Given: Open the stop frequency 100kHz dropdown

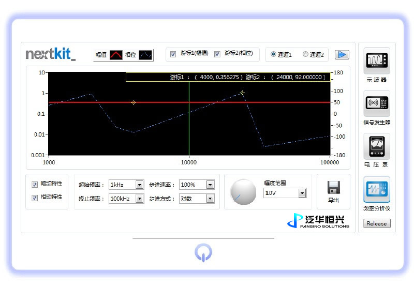Looking at the screenshot, I should coord(139,198).
